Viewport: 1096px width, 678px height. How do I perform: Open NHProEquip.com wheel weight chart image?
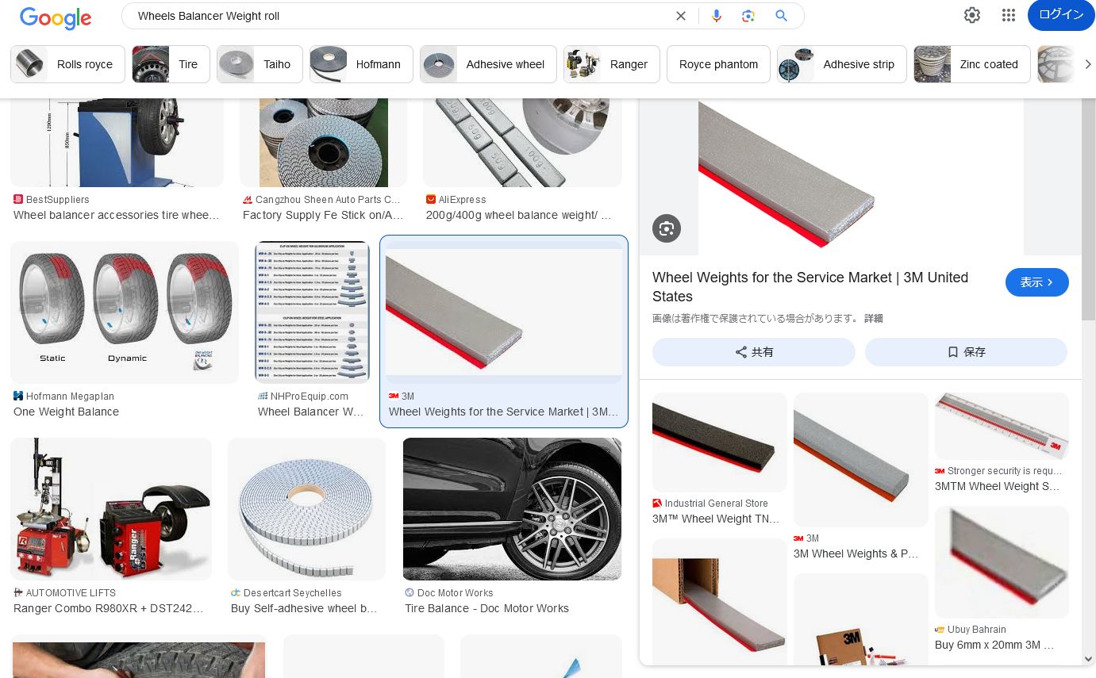(312, 312)
